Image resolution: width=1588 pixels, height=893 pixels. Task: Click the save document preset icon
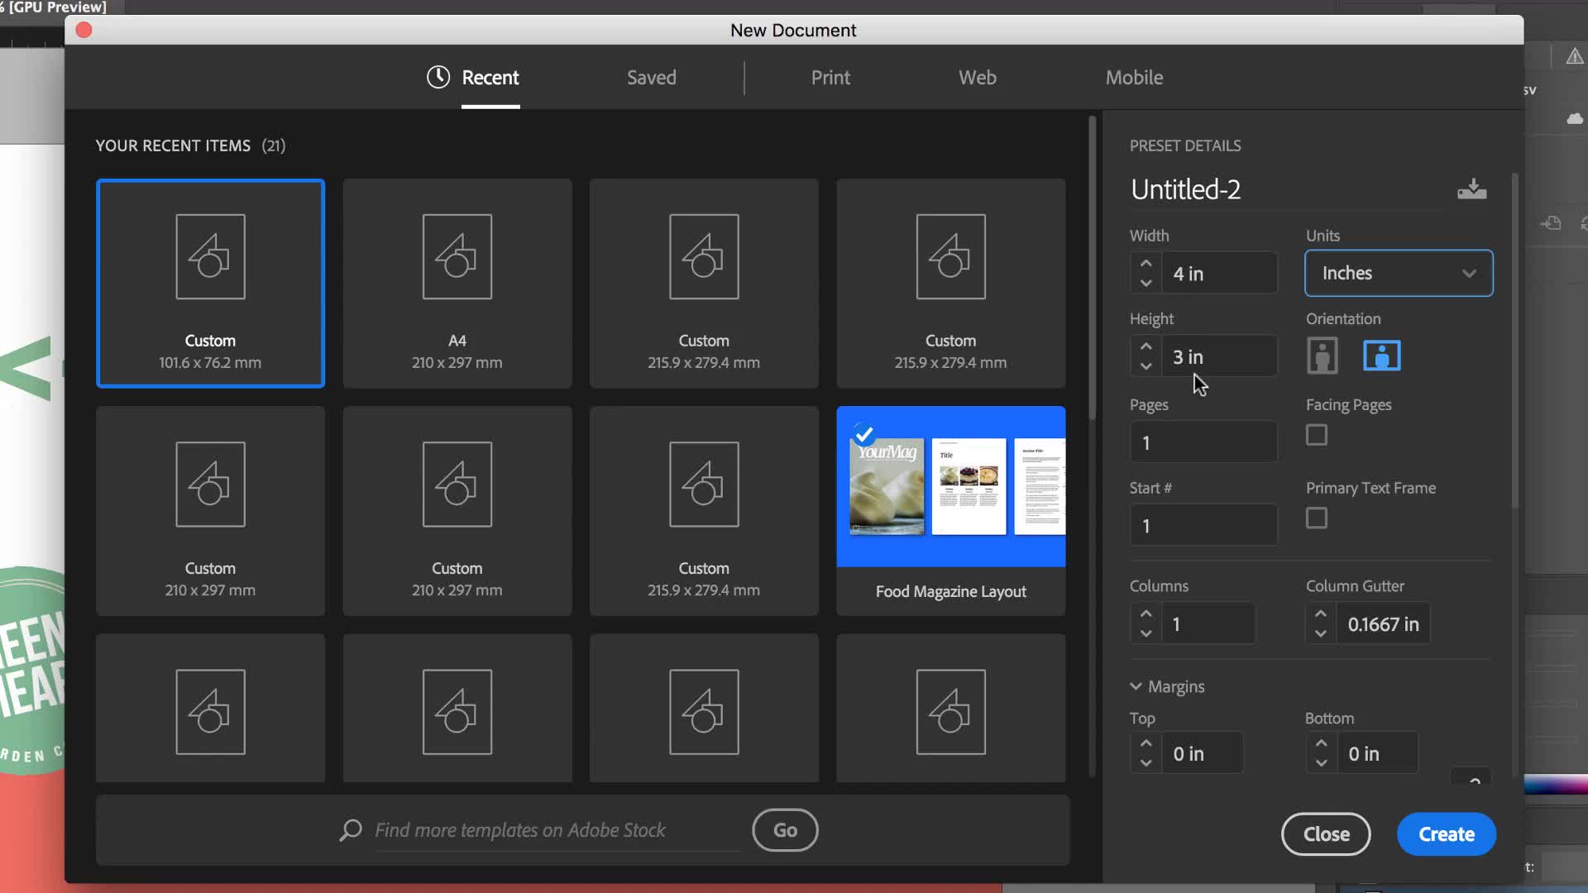[1471, 189]
